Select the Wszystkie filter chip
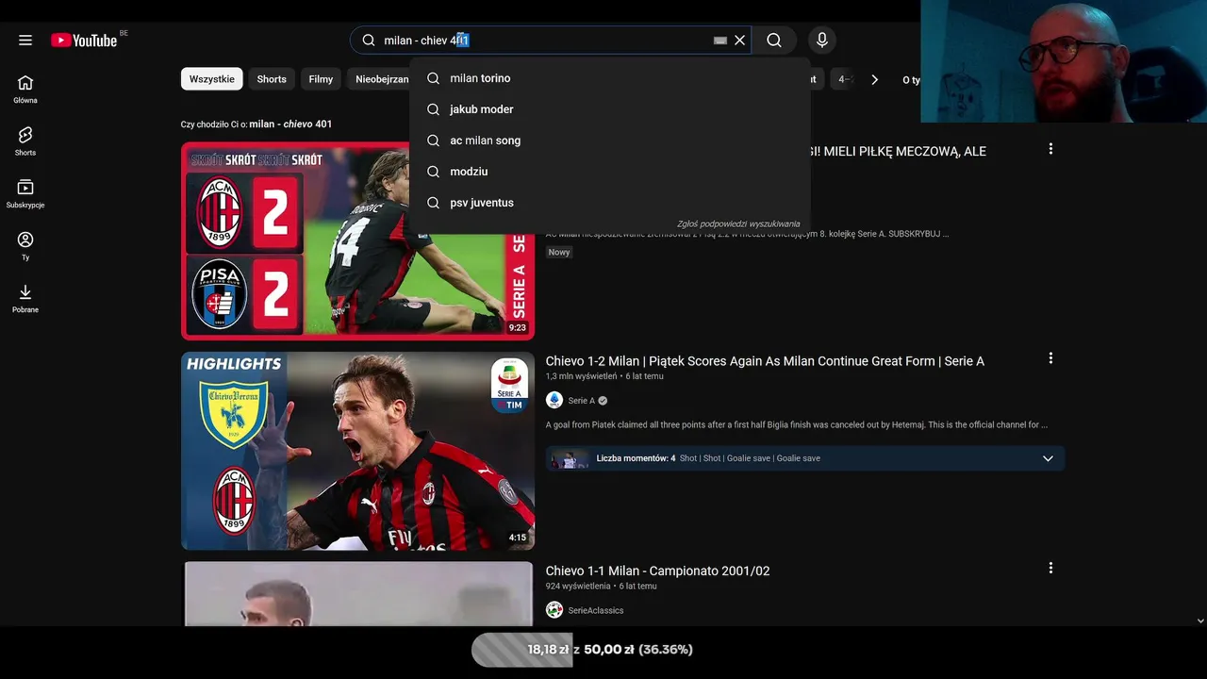The image size is (1207, 679). click(212, 79)
